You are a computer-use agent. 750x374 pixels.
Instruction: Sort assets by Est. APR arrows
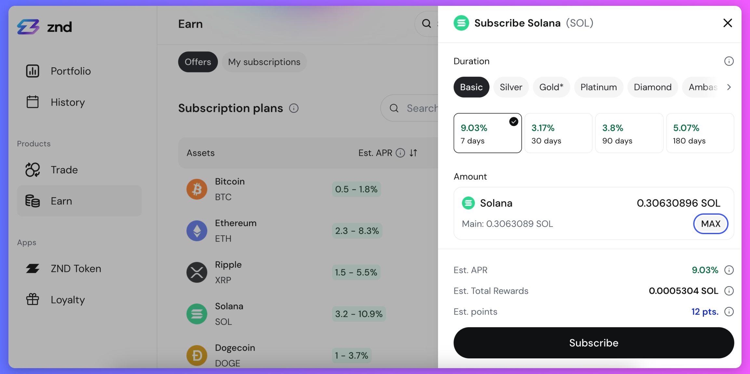413,153
